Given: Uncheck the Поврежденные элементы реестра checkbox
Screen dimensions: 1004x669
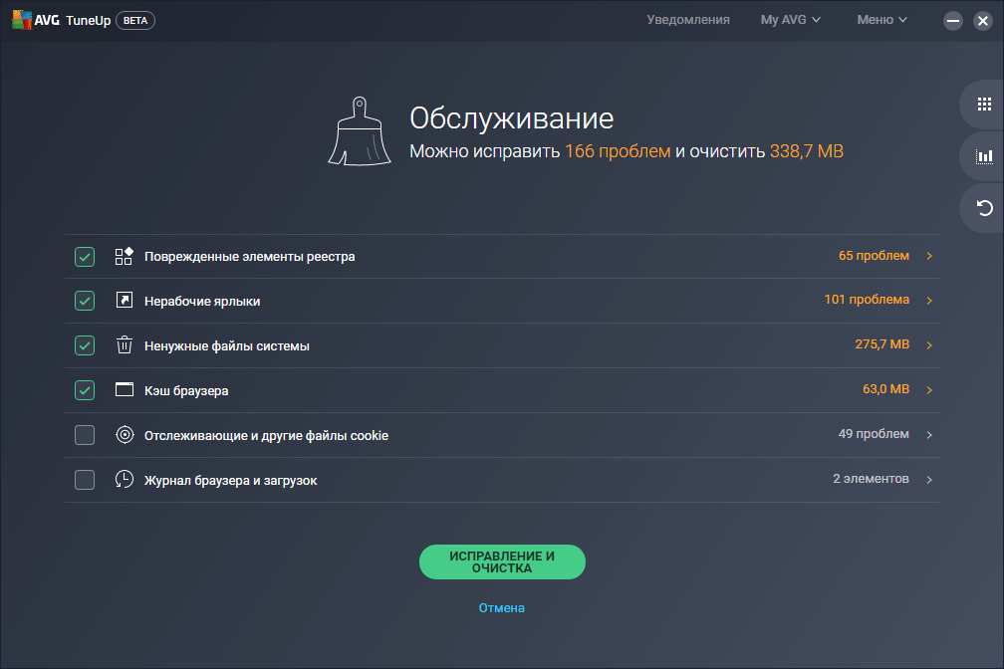Looking at the screenshot, I should pyautogui.click(x=85, y=257).
